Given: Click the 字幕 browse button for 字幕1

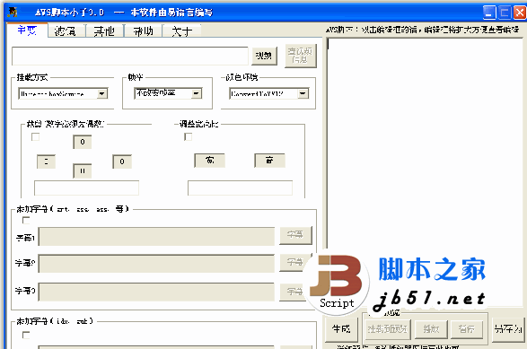Looking at the screenshot, I should coord(295,235).
